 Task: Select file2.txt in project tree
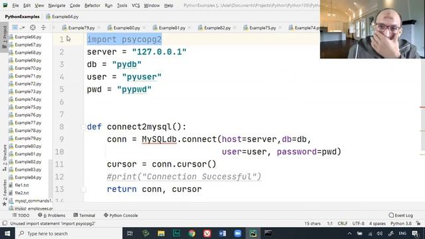(22, 193)
